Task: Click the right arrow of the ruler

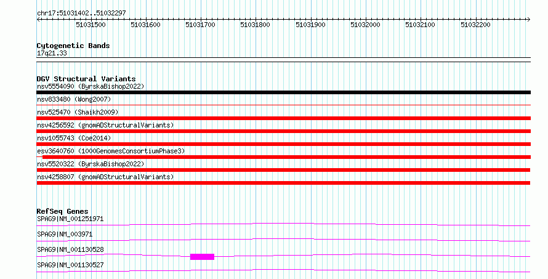Action: coord(528,20)
